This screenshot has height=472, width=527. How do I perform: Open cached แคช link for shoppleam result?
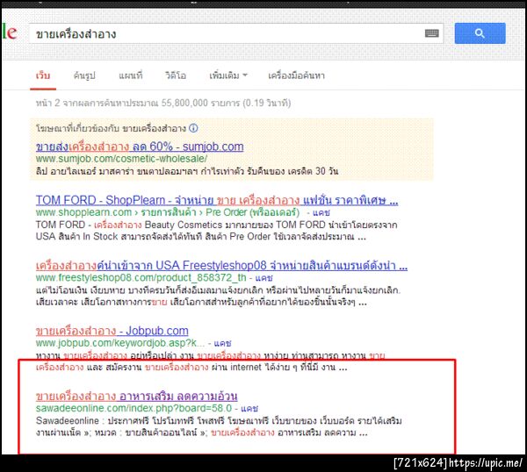coord(321,212)
